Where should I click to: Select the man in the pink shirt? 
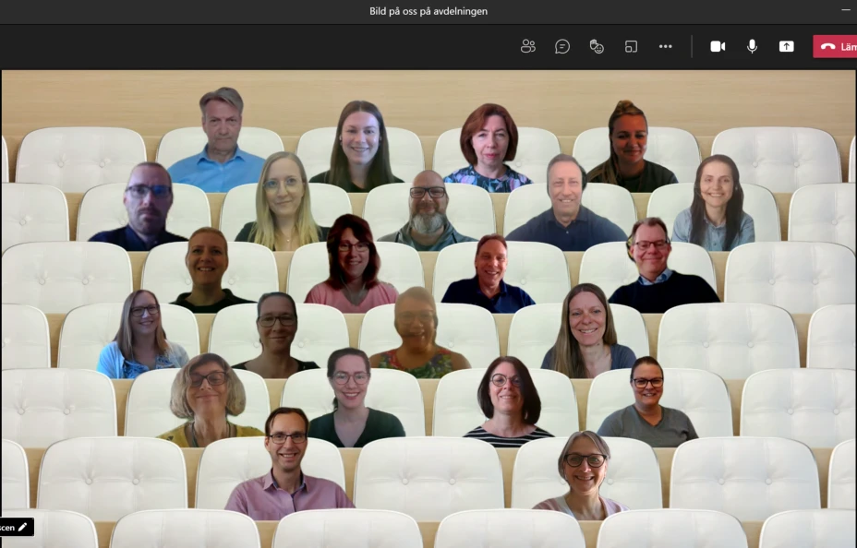pos(287,464)
